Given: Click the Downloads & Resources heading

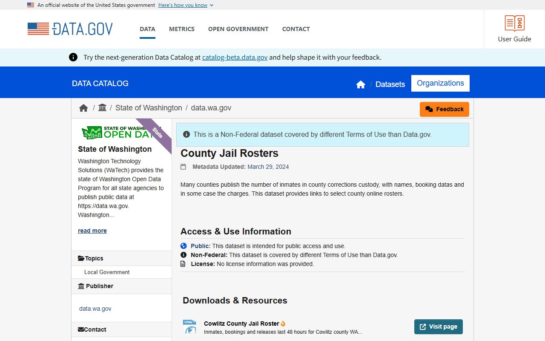Looking at the screenshot, I should click(235, 301).
